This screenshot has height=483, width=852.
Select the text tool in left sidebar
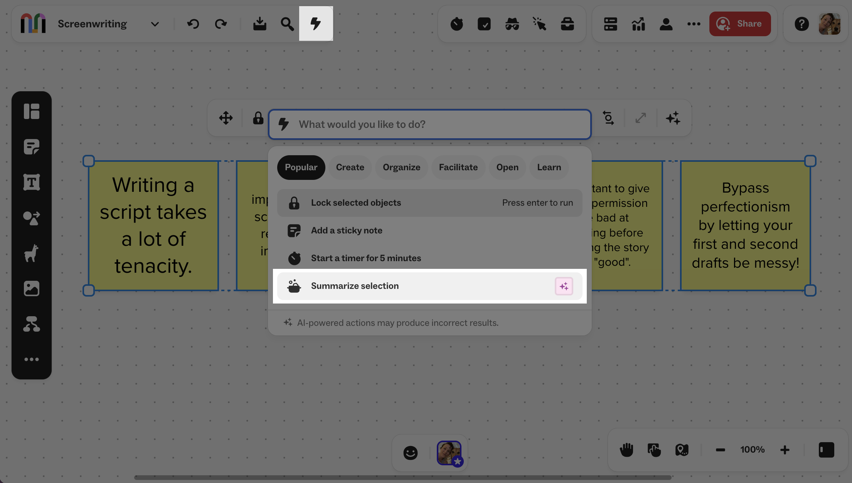[32, 182]
